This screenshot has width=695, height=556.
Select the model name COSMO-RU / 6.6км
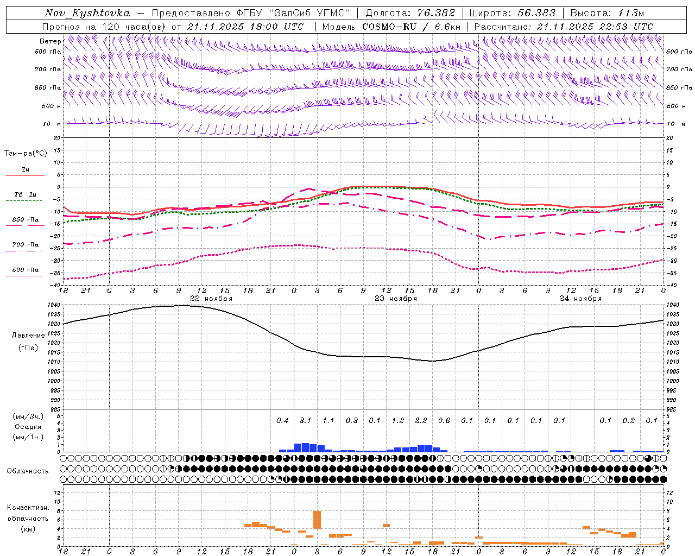411,27
